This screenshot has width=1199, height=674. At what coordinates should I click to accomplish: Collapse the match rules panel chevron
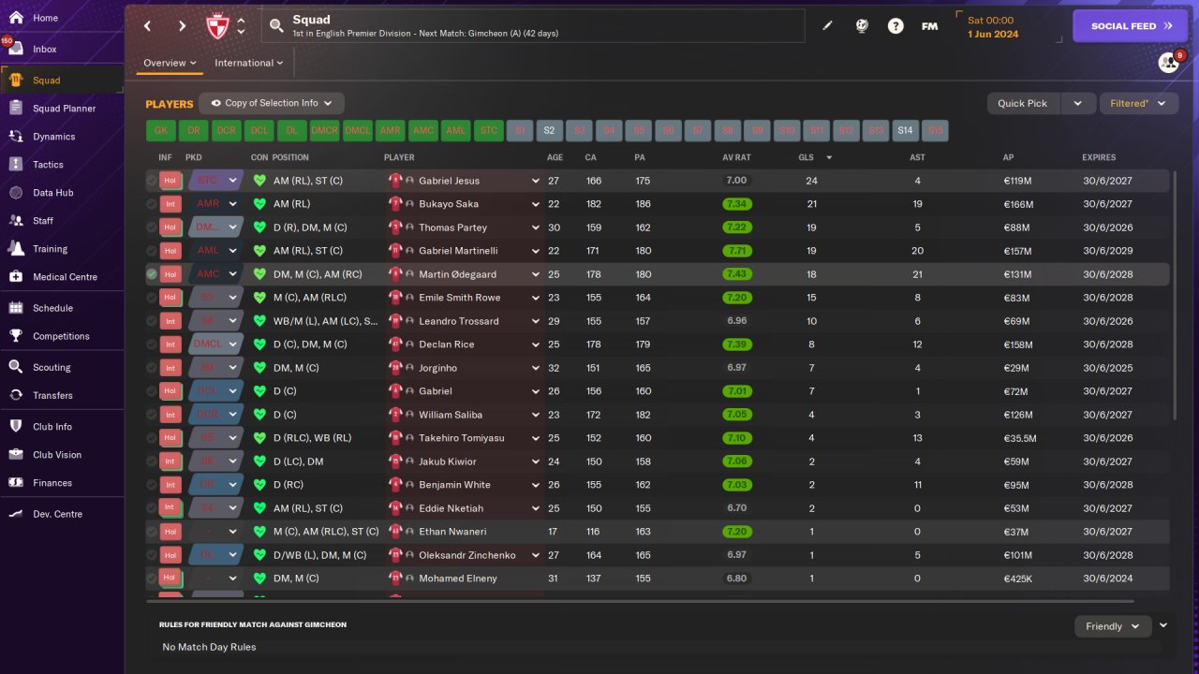point(1163,625)
